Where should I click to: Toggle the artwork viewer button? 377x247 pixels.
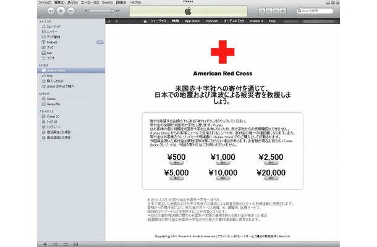(76, 244)
